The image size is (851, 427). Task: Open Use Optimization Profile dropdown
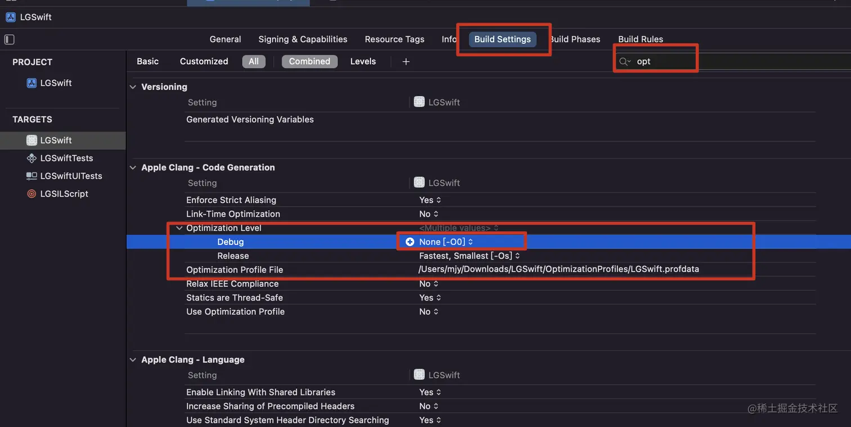[x=429, y=312]
